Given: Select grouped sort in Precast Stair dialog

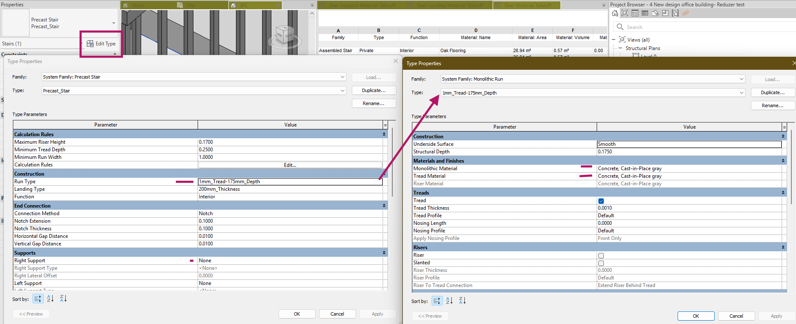Looking at the screenshot, I should (38, 298).
